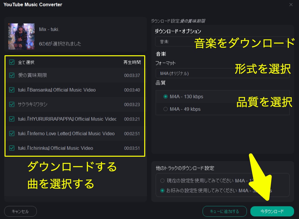
Task: Uncheck the Ichirinka track checkbox
Action: click(x=12, y=148)
